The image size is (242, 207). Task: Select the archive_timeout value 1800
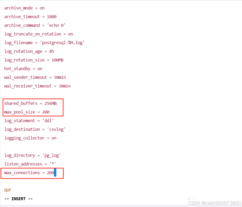pyautogui.click(x=52, y=17)
